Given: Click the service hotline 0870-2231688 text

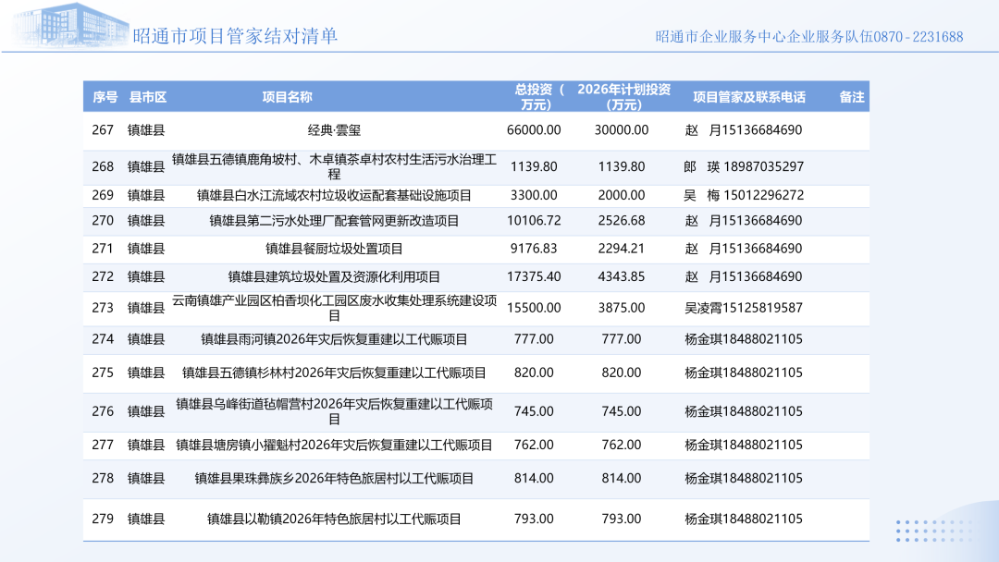Looking at the screenshot, I should (x=919, y=37).
